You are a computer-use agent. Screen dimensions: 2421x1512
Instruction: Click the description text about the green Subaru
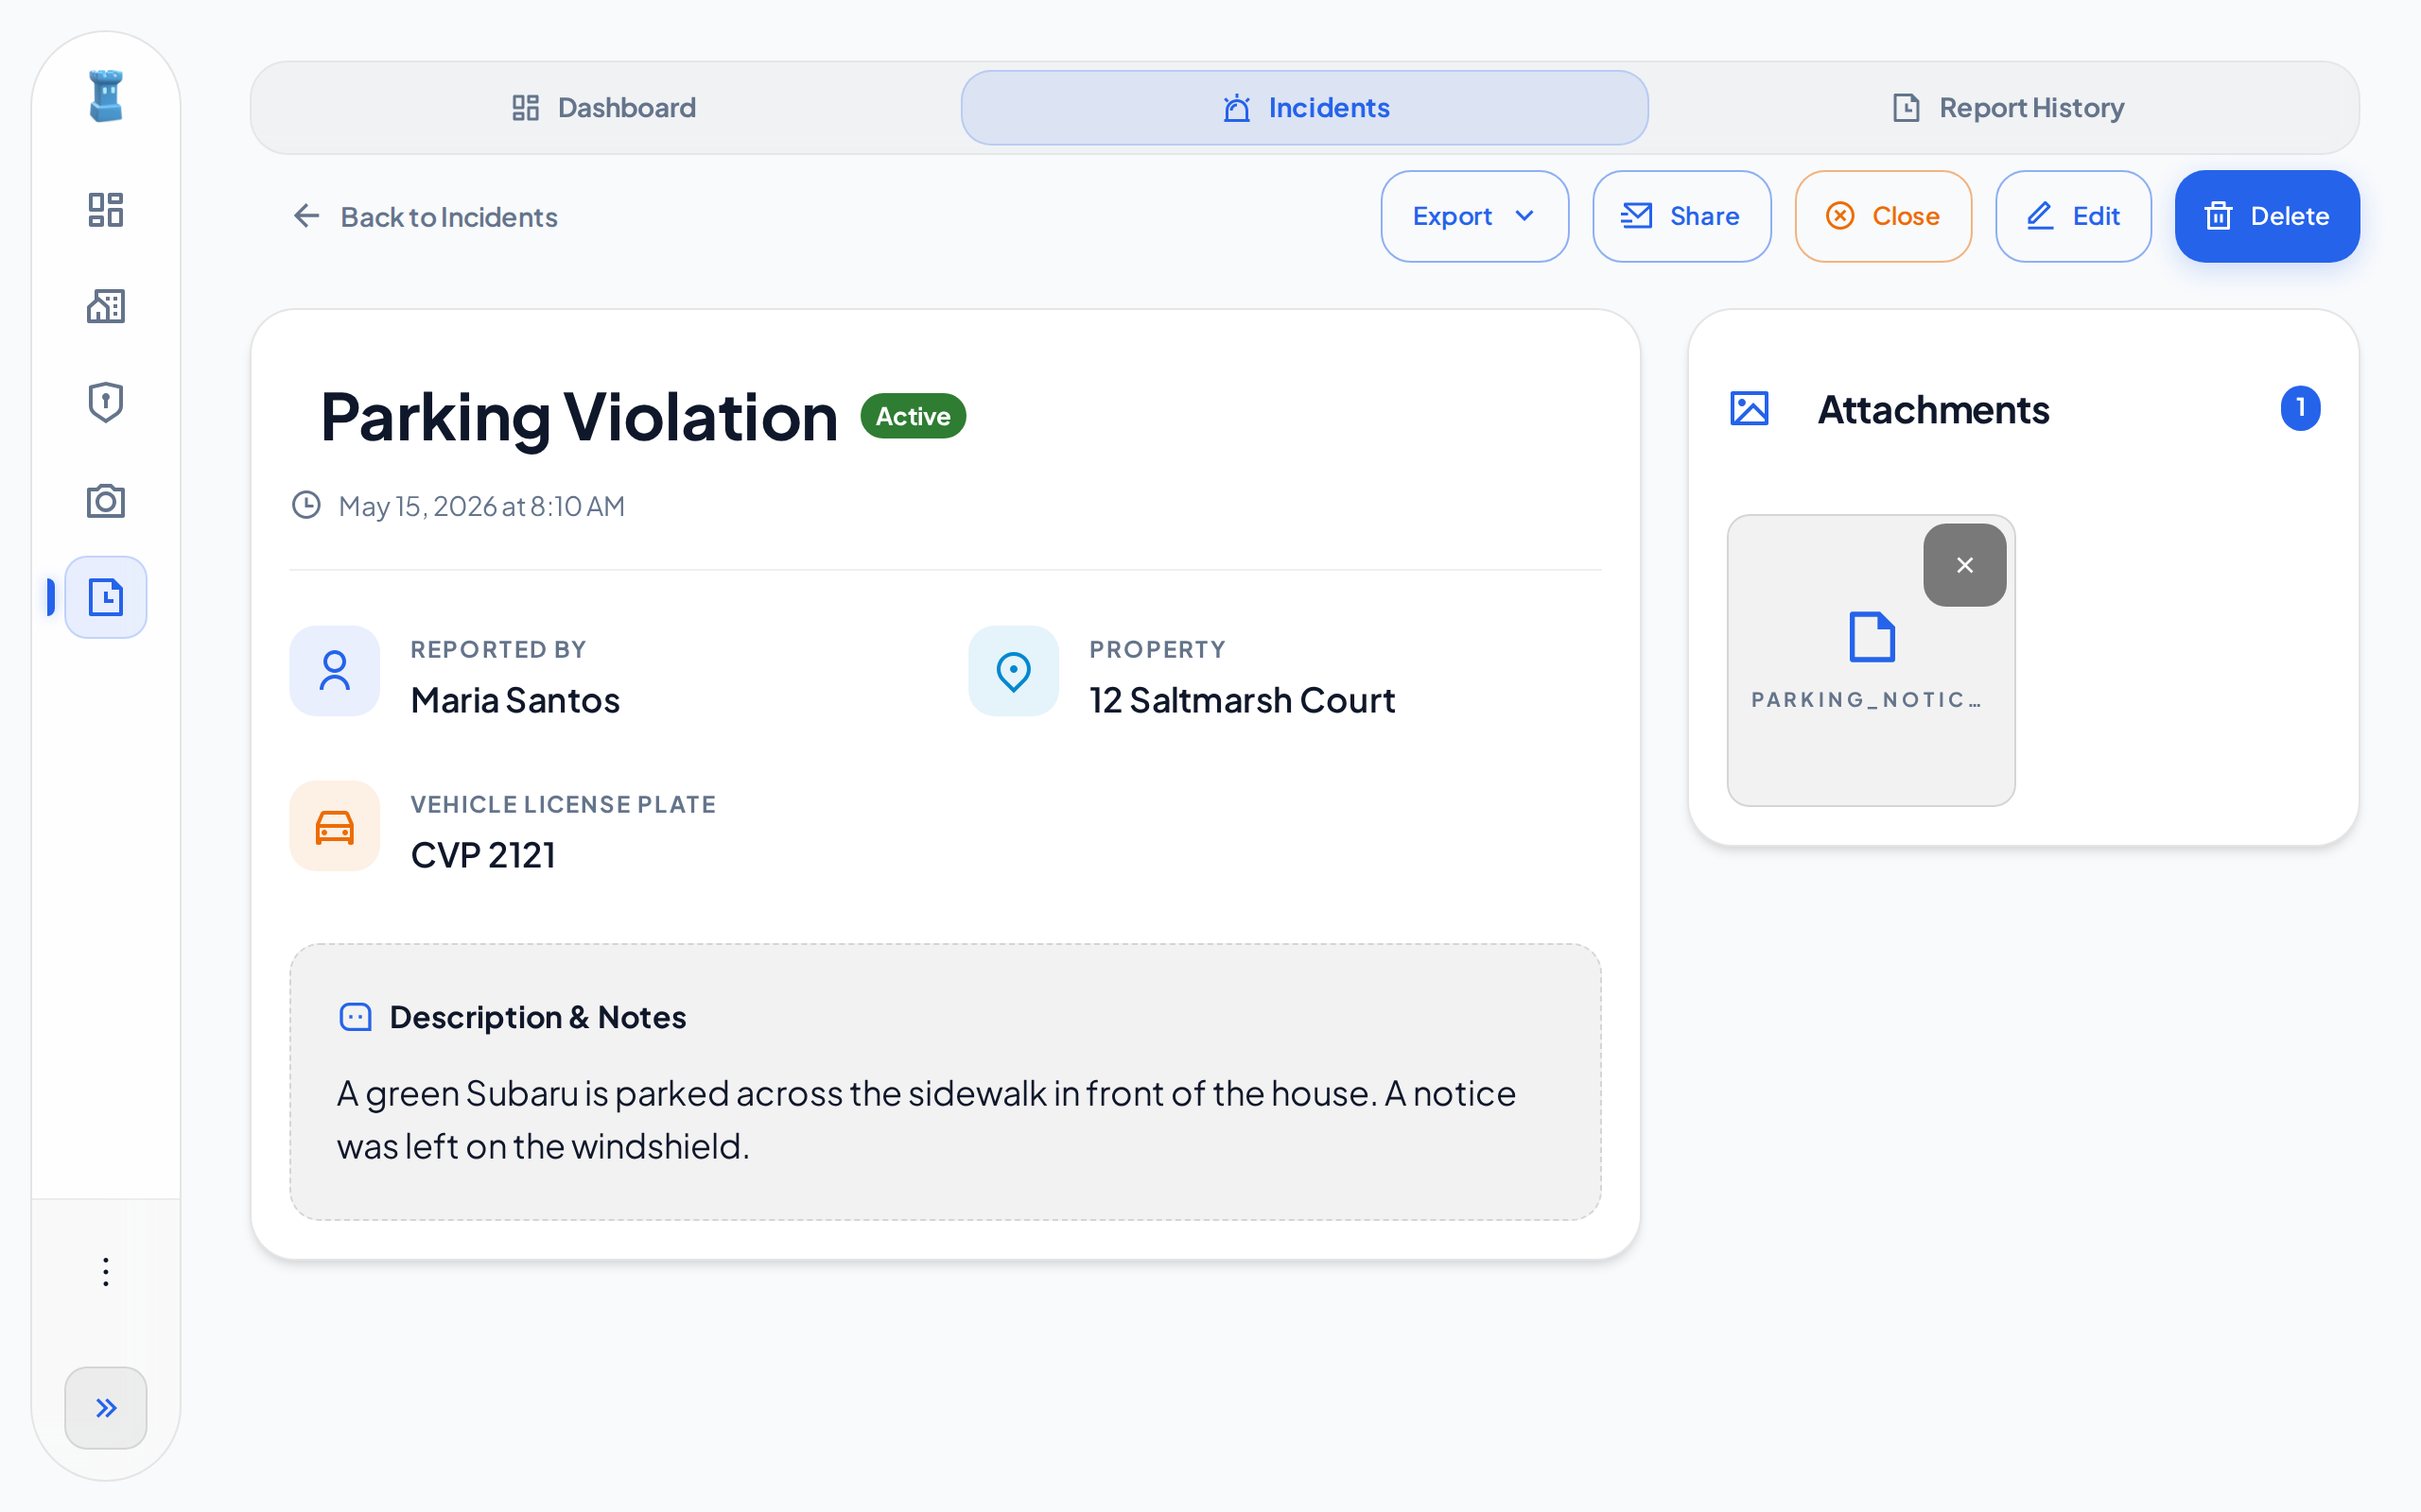[x=927, y=1119]
